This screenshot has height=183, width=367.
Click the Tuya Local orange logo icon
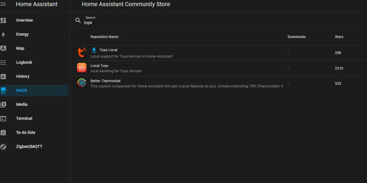(x=82, y=52)
